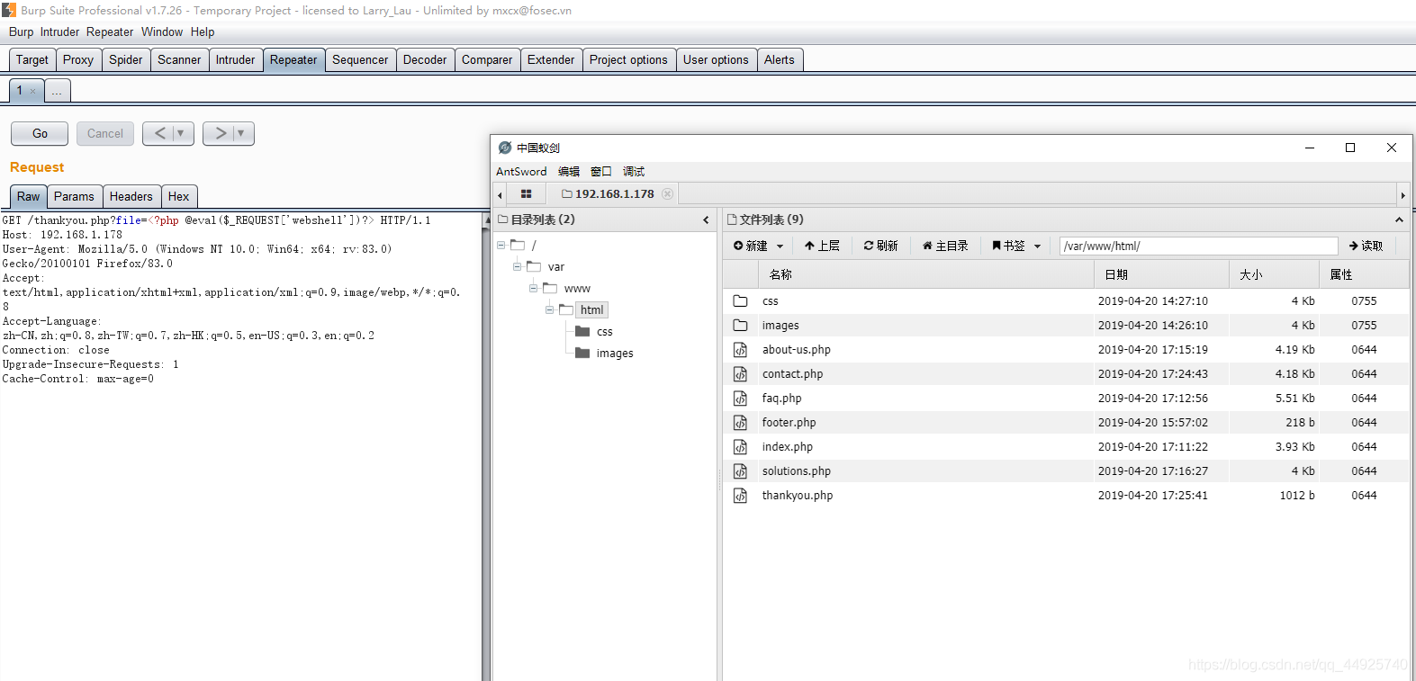Viewport: 1416px width, 681px height.
Task: Open a new Repeater tab with the ... tab
Action: (57, 91)
